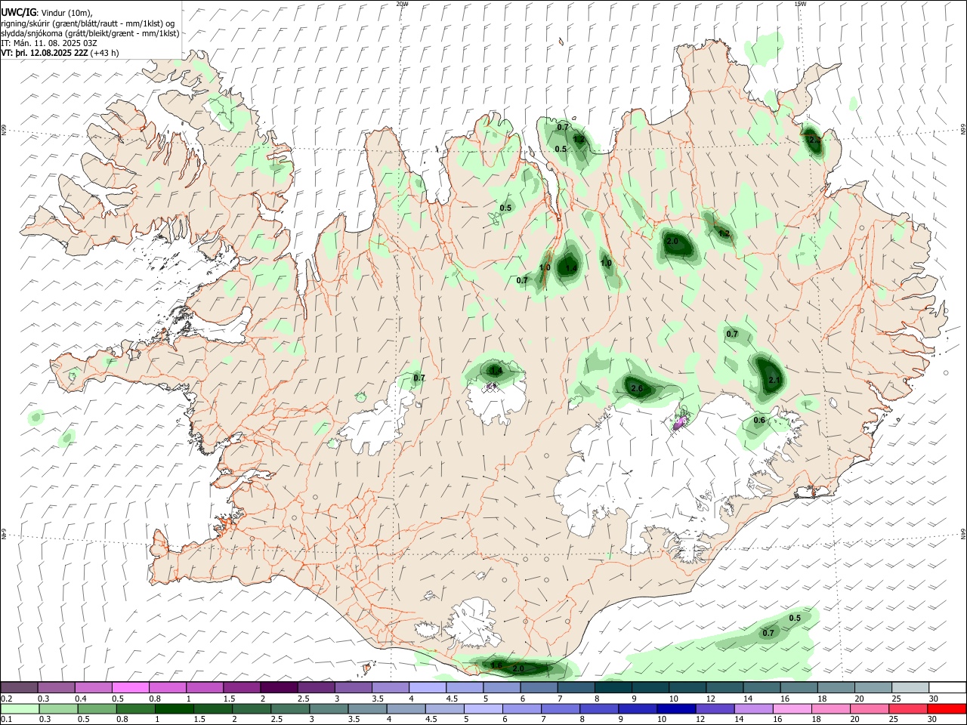The width and height of the screenshot is (967, 725).
Task: Click the 2.3 value in the northeast corner
Action: [814, 140]
